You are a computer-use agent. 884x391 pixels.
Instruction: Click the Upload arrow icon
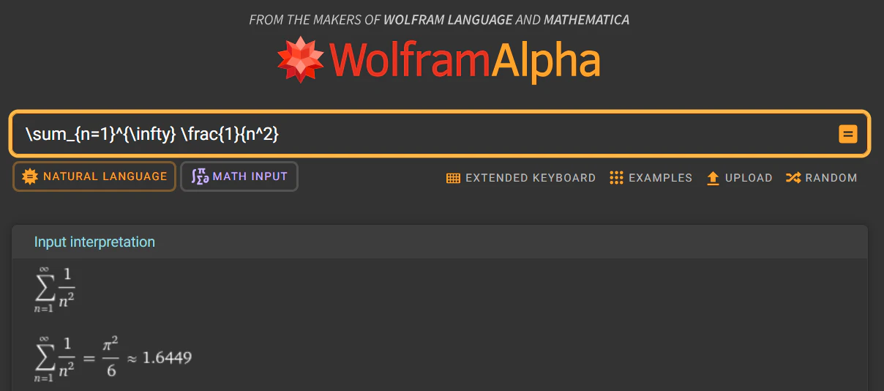[x=713, y=178]
